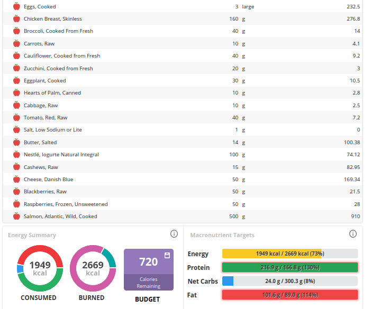The width and height of the screenshot is (371, 309).
Task: Open Macronutrient Targets info icon
Action: pos(353,233)
